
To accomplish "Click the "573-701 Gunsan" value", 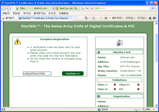I will coord(130,66).
